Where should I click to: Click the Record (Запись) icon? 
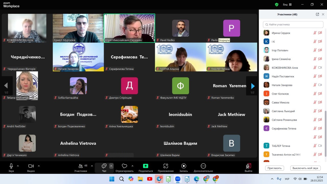[x=183, y=166]
